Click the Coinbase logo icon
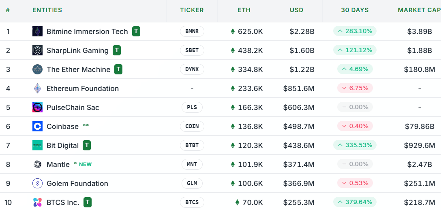441x211 pixels. point(37,127)
